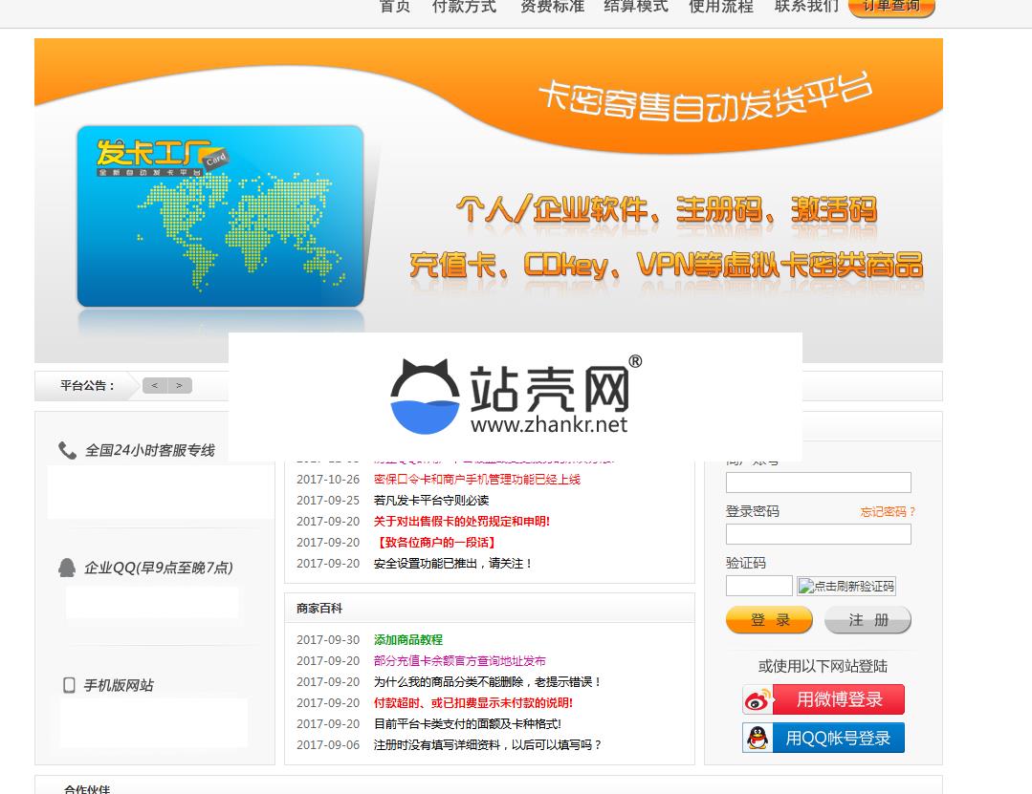Open 添加商品教程 article
Viewport: 1032px width, 794px height.
click(x=408, y=639)
